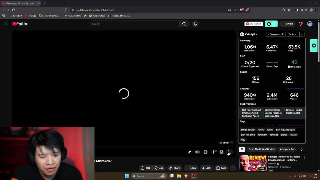Open more actions ellipsis below video

tap(233, 168)
